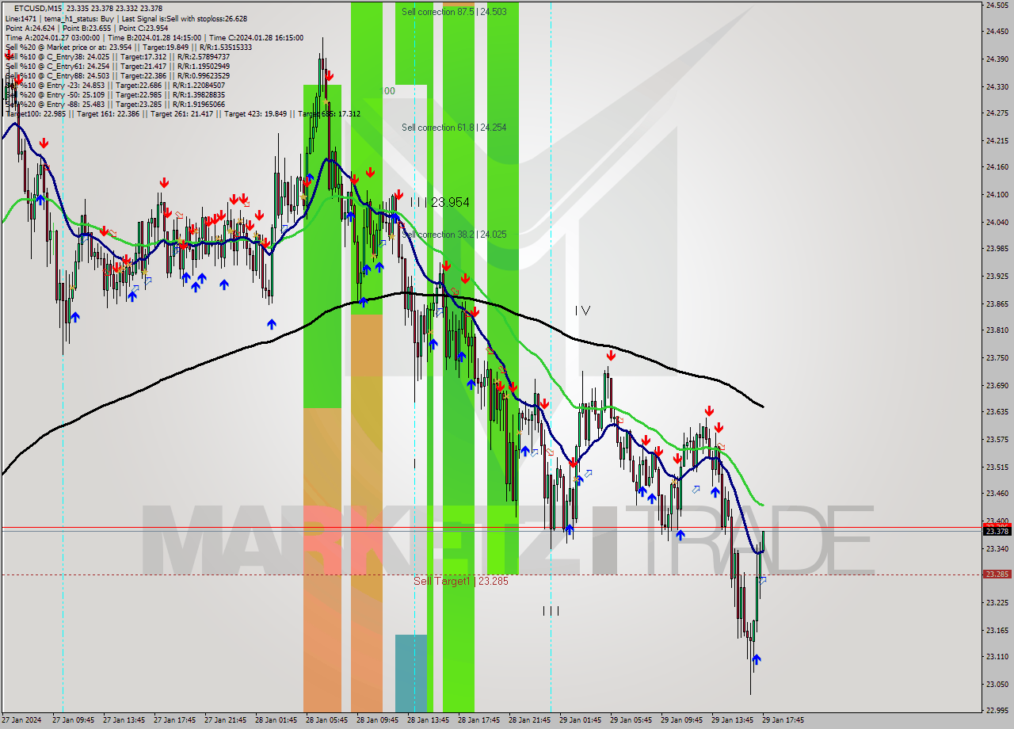Click the 23.750 price axis label
This screenshot has width=1014, height=729.
[x=997, y=358]
